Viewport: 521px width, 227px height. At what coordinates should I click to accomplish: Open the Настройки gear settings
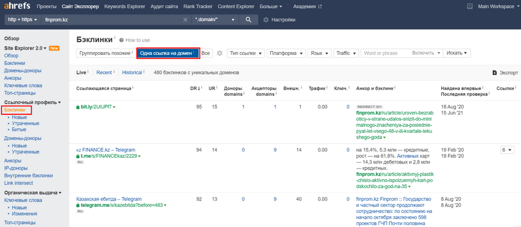[279, 20]
